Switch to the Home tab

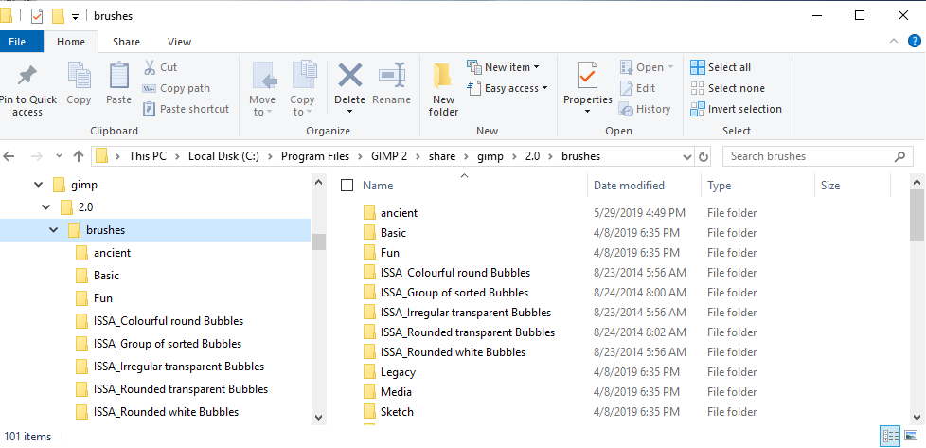71,42
